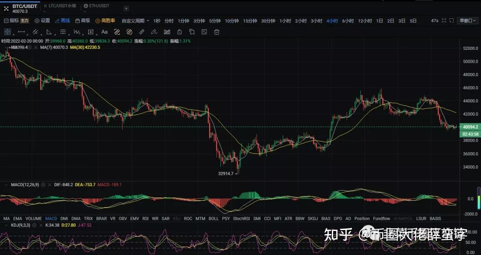Switch to the 1小时 timeframe
Viewport: 481px width, 255px height.
click(285, 21)
